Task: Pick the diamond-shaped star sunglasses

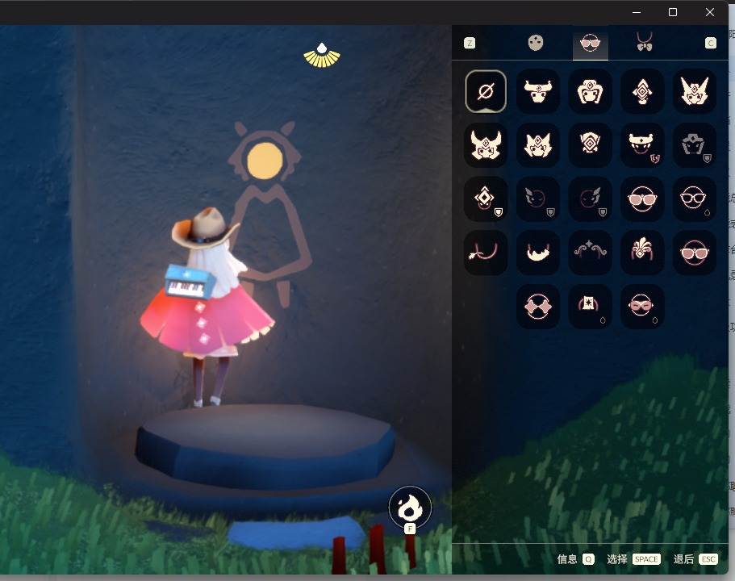Action: (x=538, y=307)
